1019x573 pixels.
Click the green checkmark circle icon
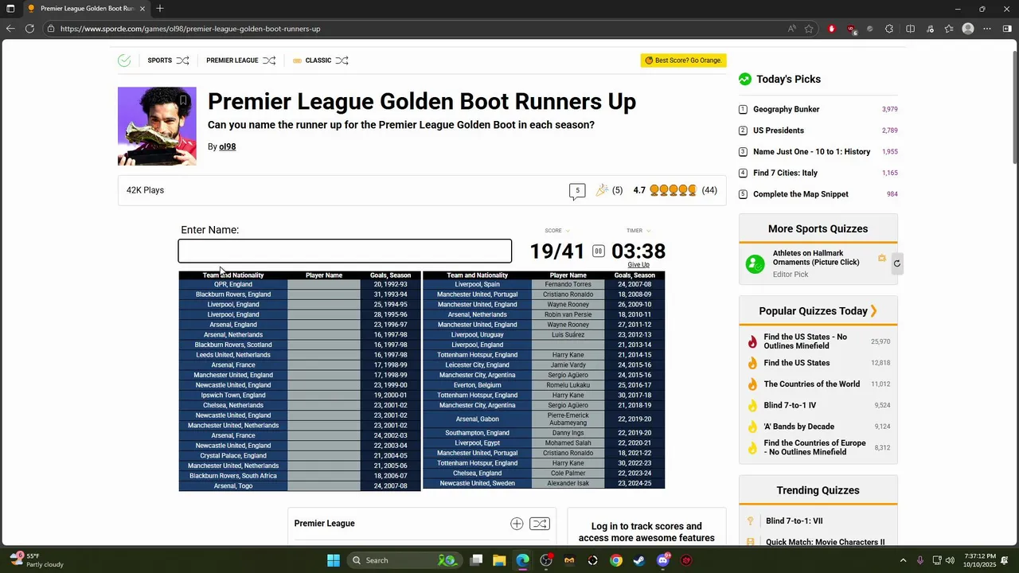[x=124, y=60]
